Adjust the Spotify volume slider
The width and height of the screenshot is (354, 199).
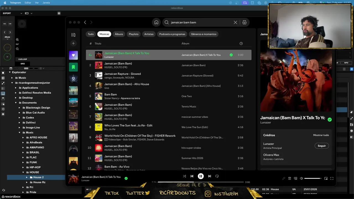coord(313,179)
